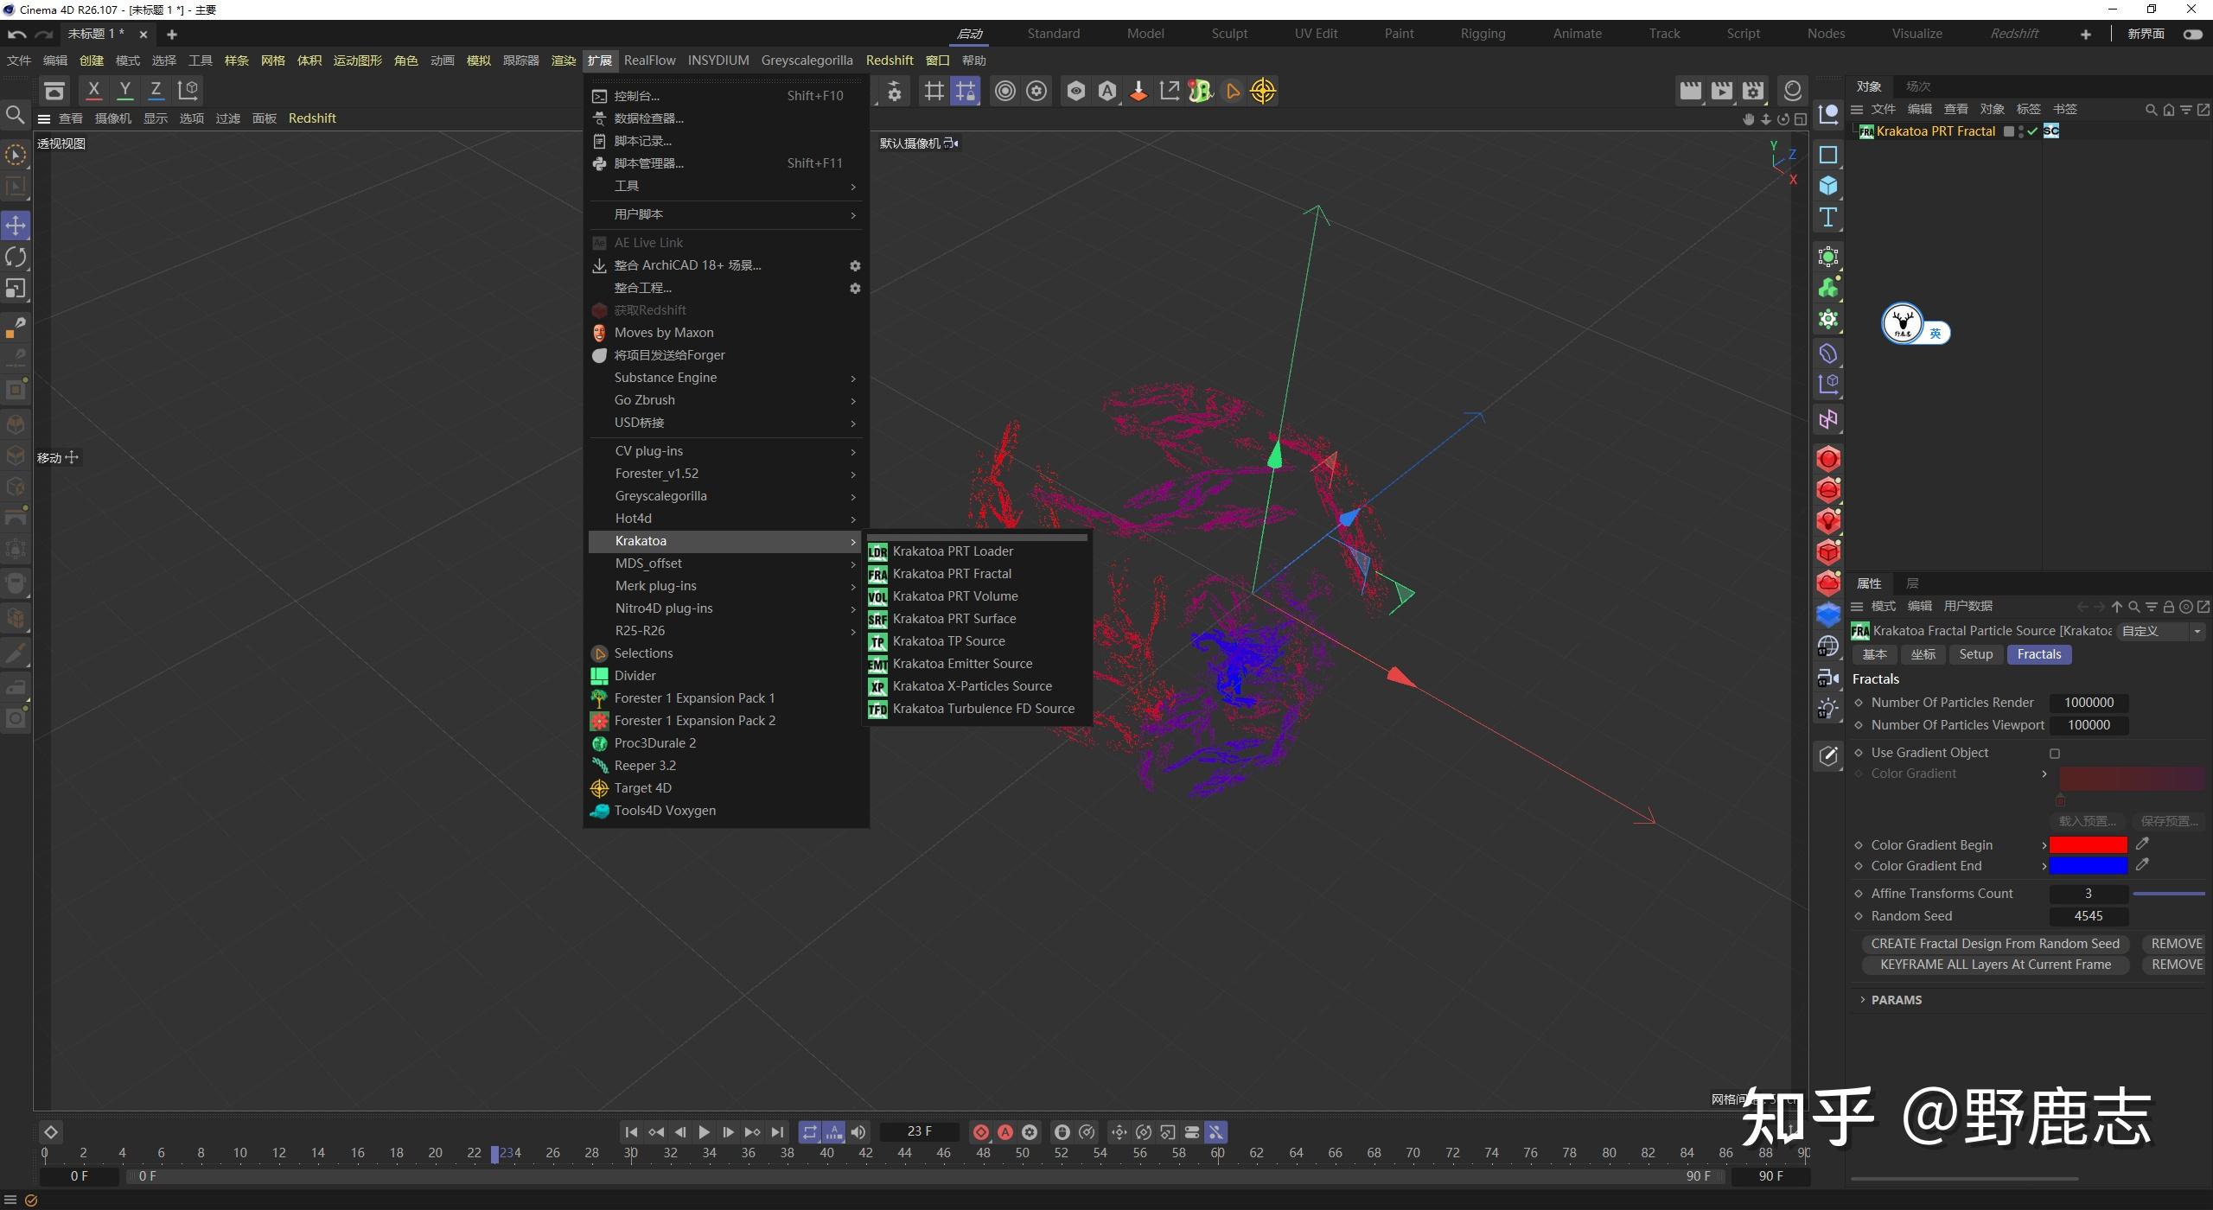Click the Redshift figure icon in the toolbar
Screen dimensions: 2213x1210
pos(1199,90)
